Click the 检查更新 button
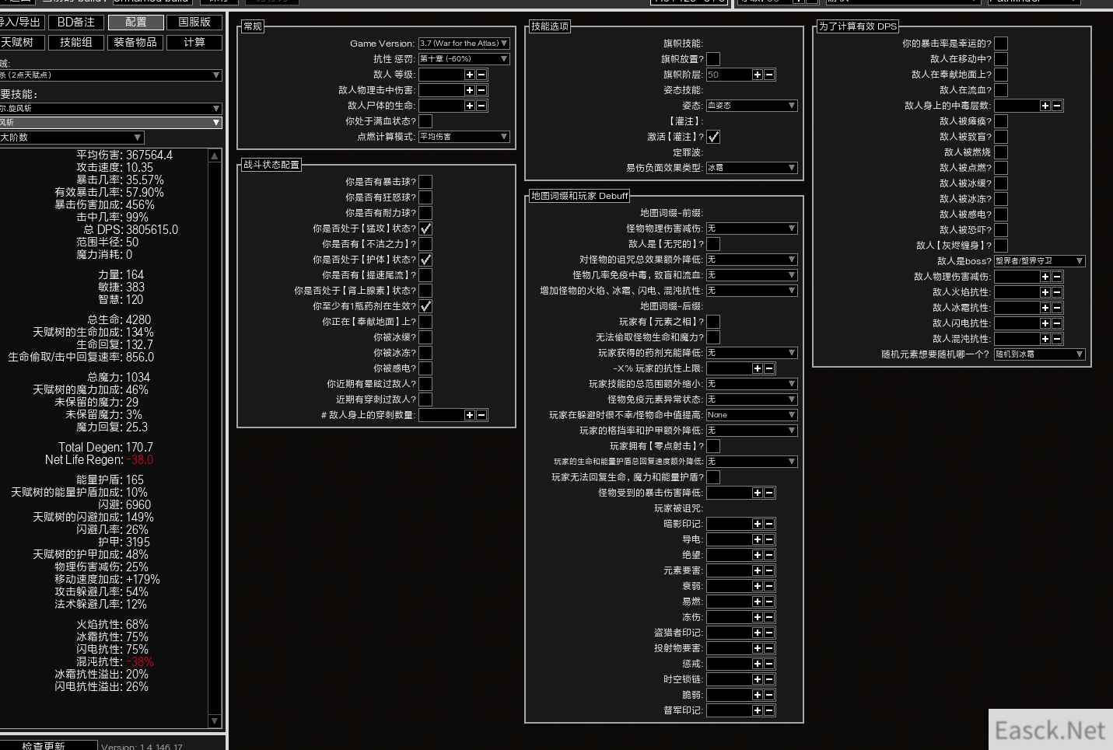 (48, 745)
